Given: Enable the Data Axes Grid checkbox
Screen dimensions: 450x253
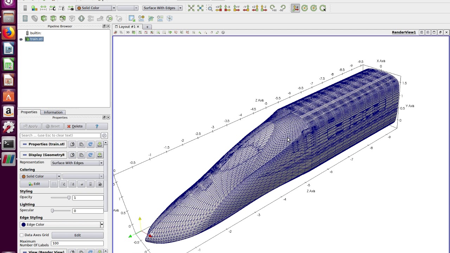Looking at the screenshot, I should click(22, 235).
